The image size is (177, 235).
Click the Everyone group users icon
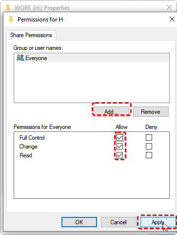pyautogui.click(x=20, y=58)
